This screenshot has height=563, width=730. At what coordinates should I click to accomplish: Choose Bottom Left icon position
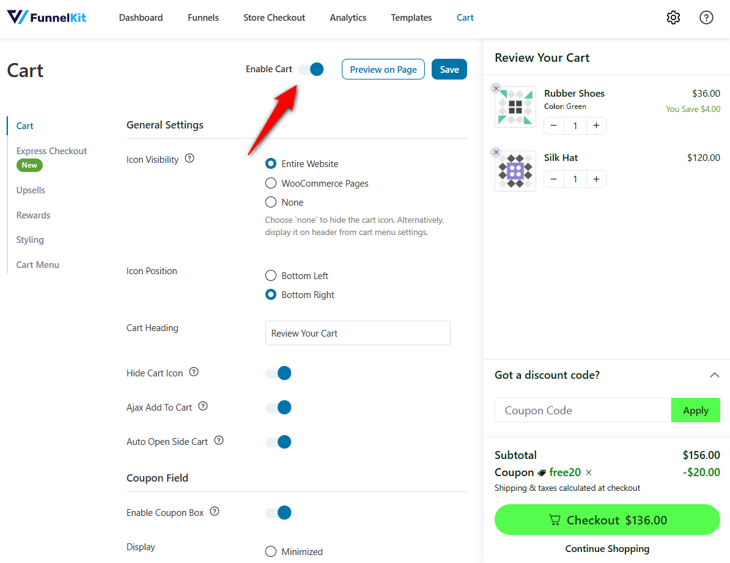[271, 275]
